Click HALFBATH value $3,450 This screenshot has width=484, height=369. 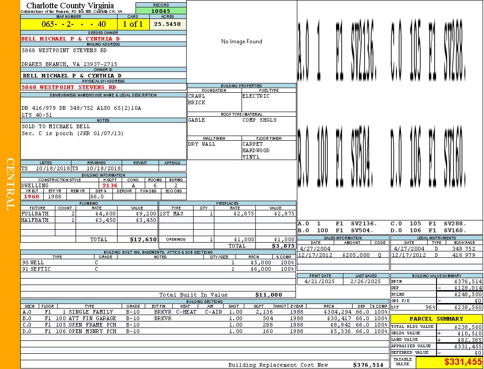pos(146,220)
